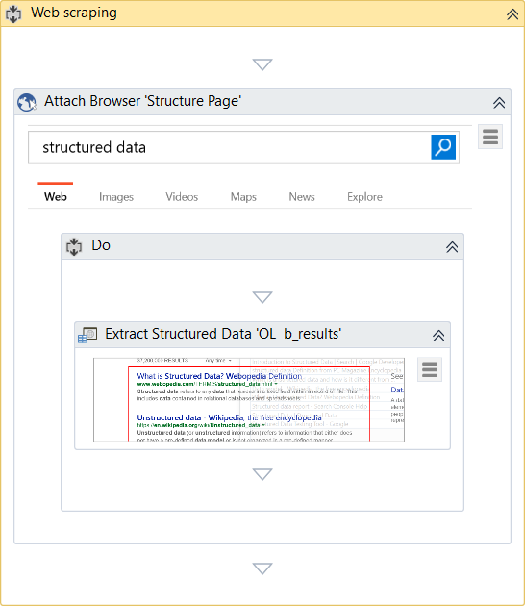Click the Extract Structured Data table icon
Viewport: 525px width, 606px height.
tap(87, 335)
